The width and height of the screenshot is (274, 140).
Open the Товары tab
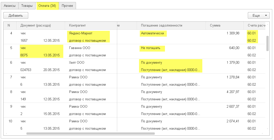click(27, 6)
